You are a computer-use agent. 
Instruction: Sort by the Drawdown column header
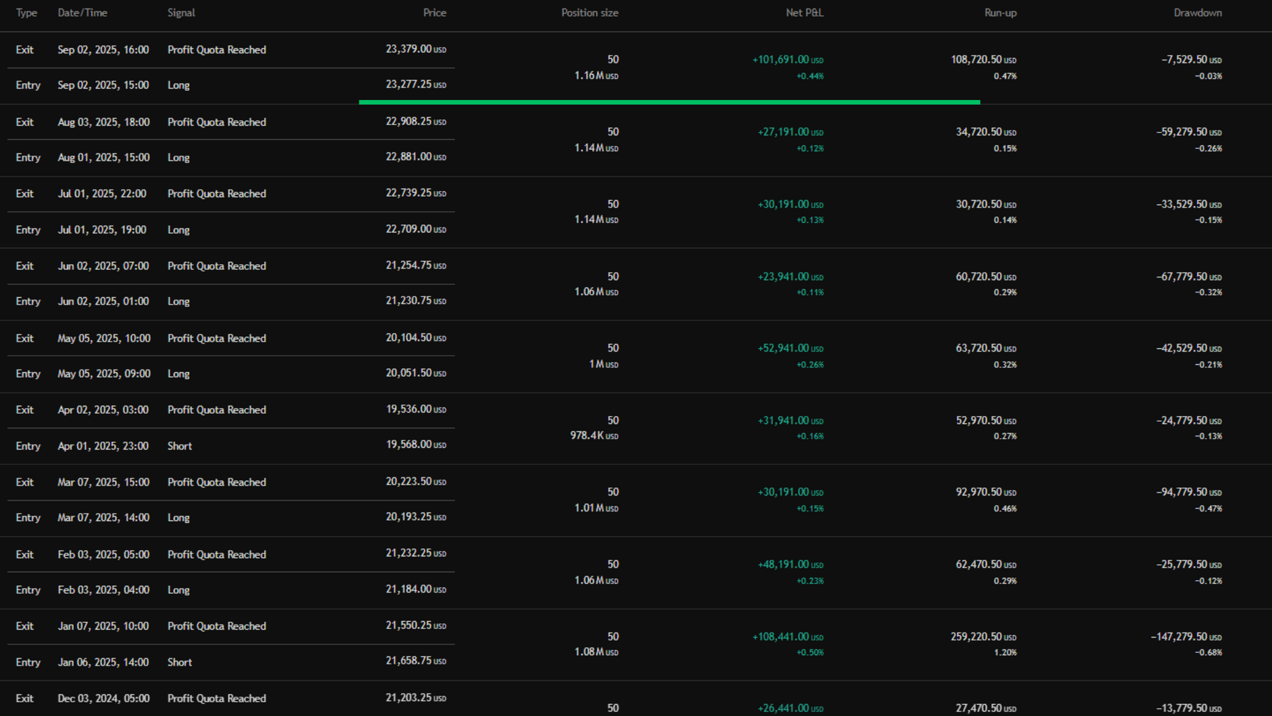click(1197, 12)
